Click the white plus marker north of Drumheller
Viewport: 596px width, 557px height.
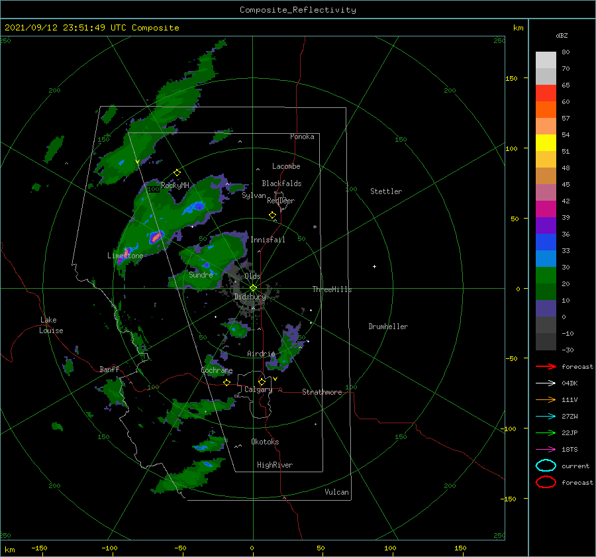[374, 266]
